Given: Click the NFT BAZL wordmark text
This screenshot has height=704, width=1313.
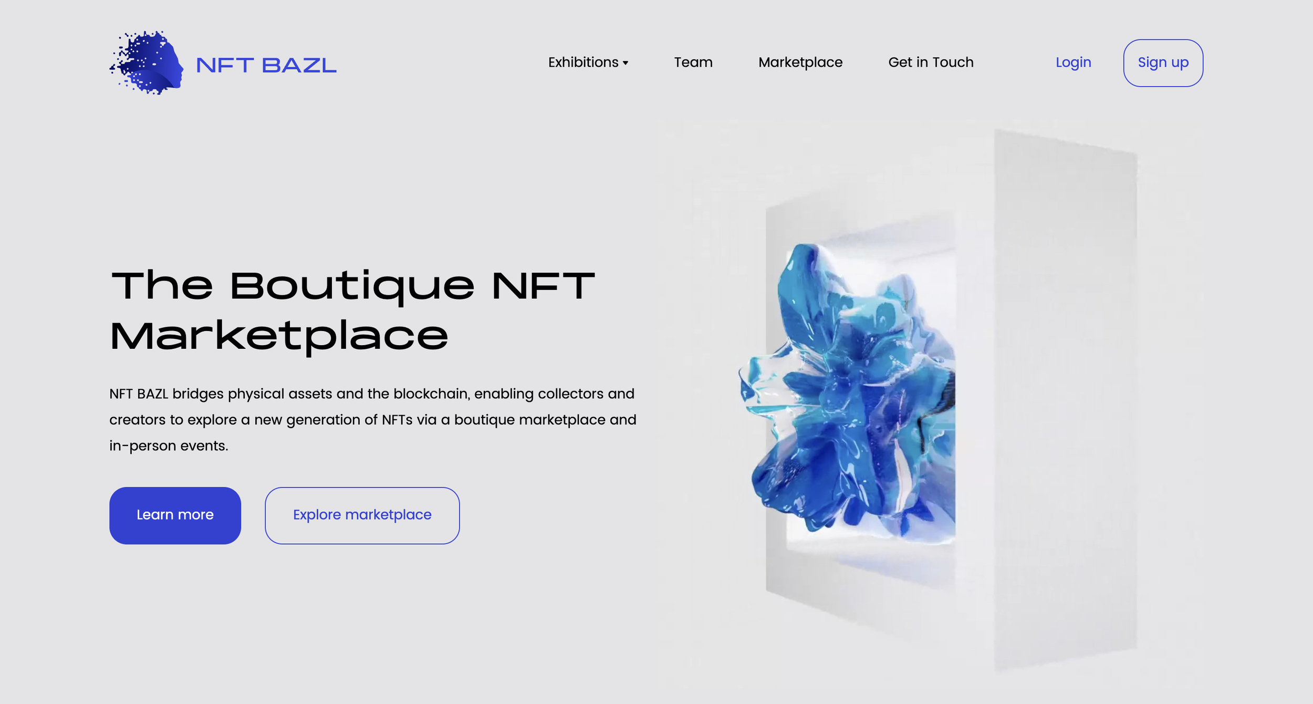Looking at the screenshot, I should tap(266, 65).
